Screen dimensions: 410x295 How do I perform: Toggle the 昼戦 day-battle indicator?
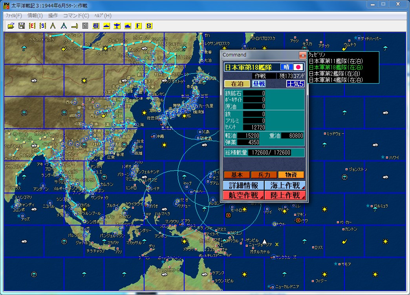click(259, 84)
